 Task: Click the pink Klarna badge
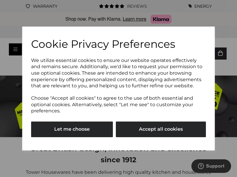coord(161,19)
